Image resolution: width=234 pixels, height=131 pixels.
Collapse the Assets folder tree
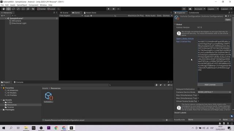coord(1,100)
